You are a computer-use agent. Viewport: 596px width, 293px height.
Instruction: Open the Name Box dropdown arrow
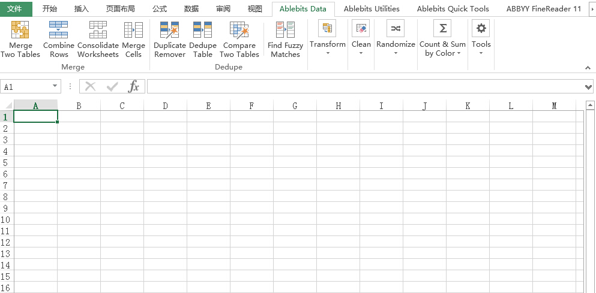[x=55, y=86]
